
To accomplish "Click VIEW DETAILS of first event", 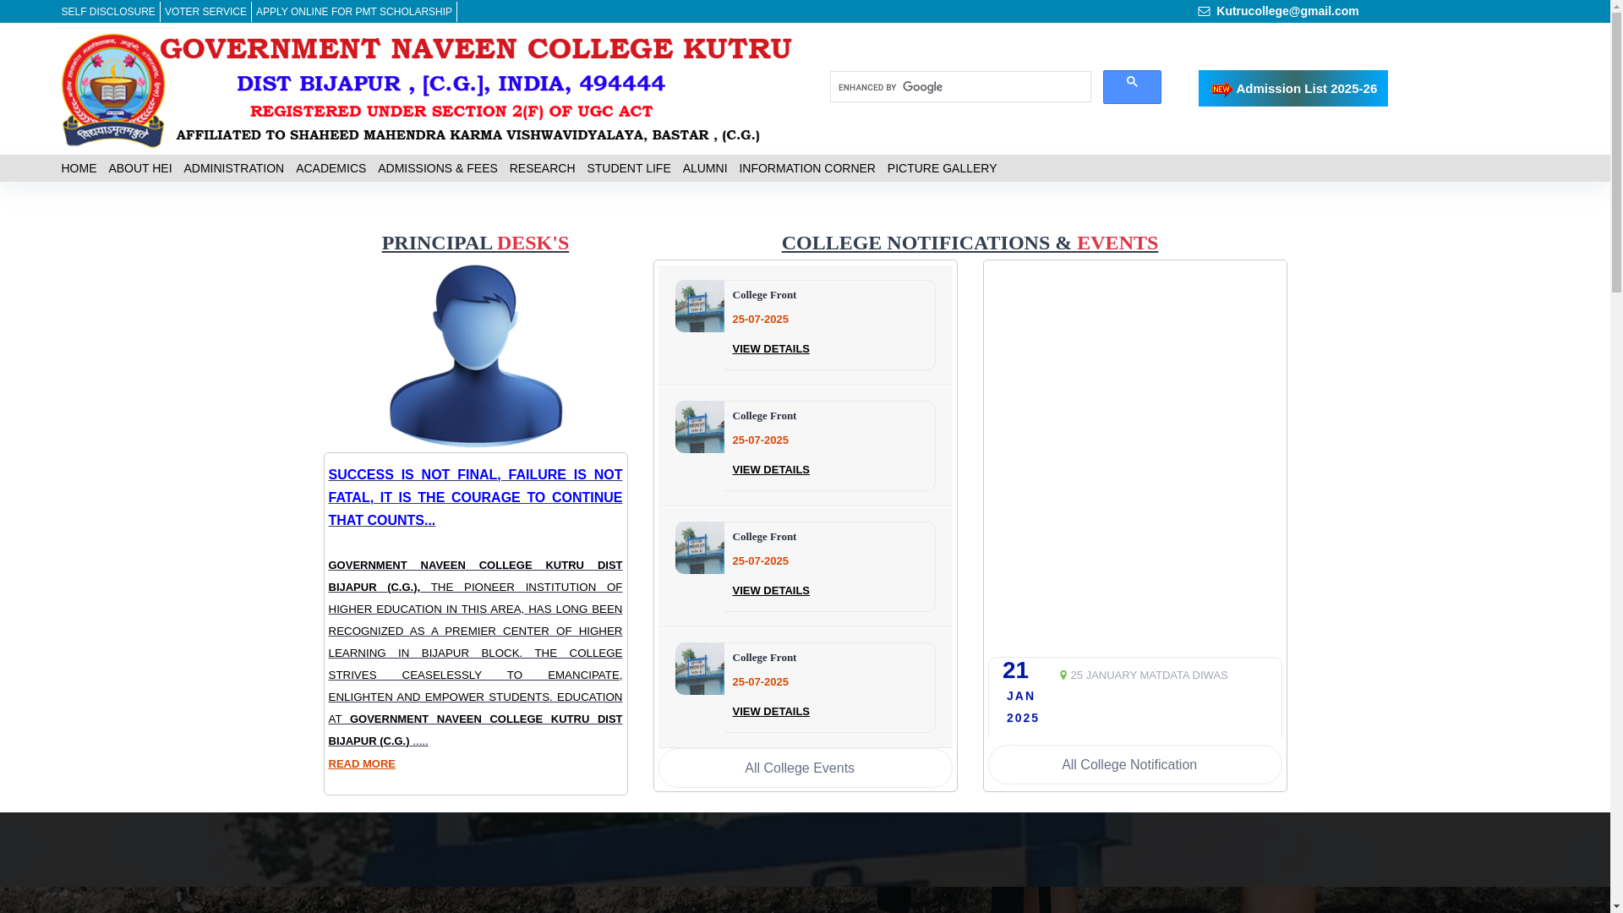I will coord(771,349).
